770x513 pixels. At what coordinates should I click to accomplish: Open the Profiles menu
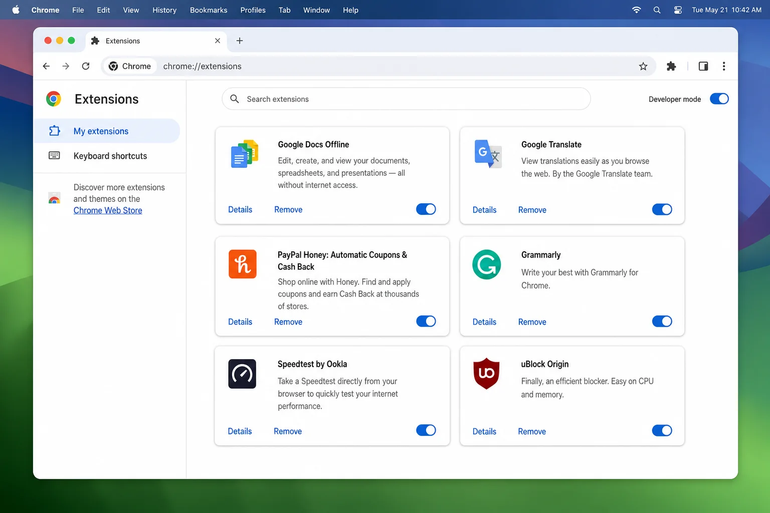click(253, 10)
